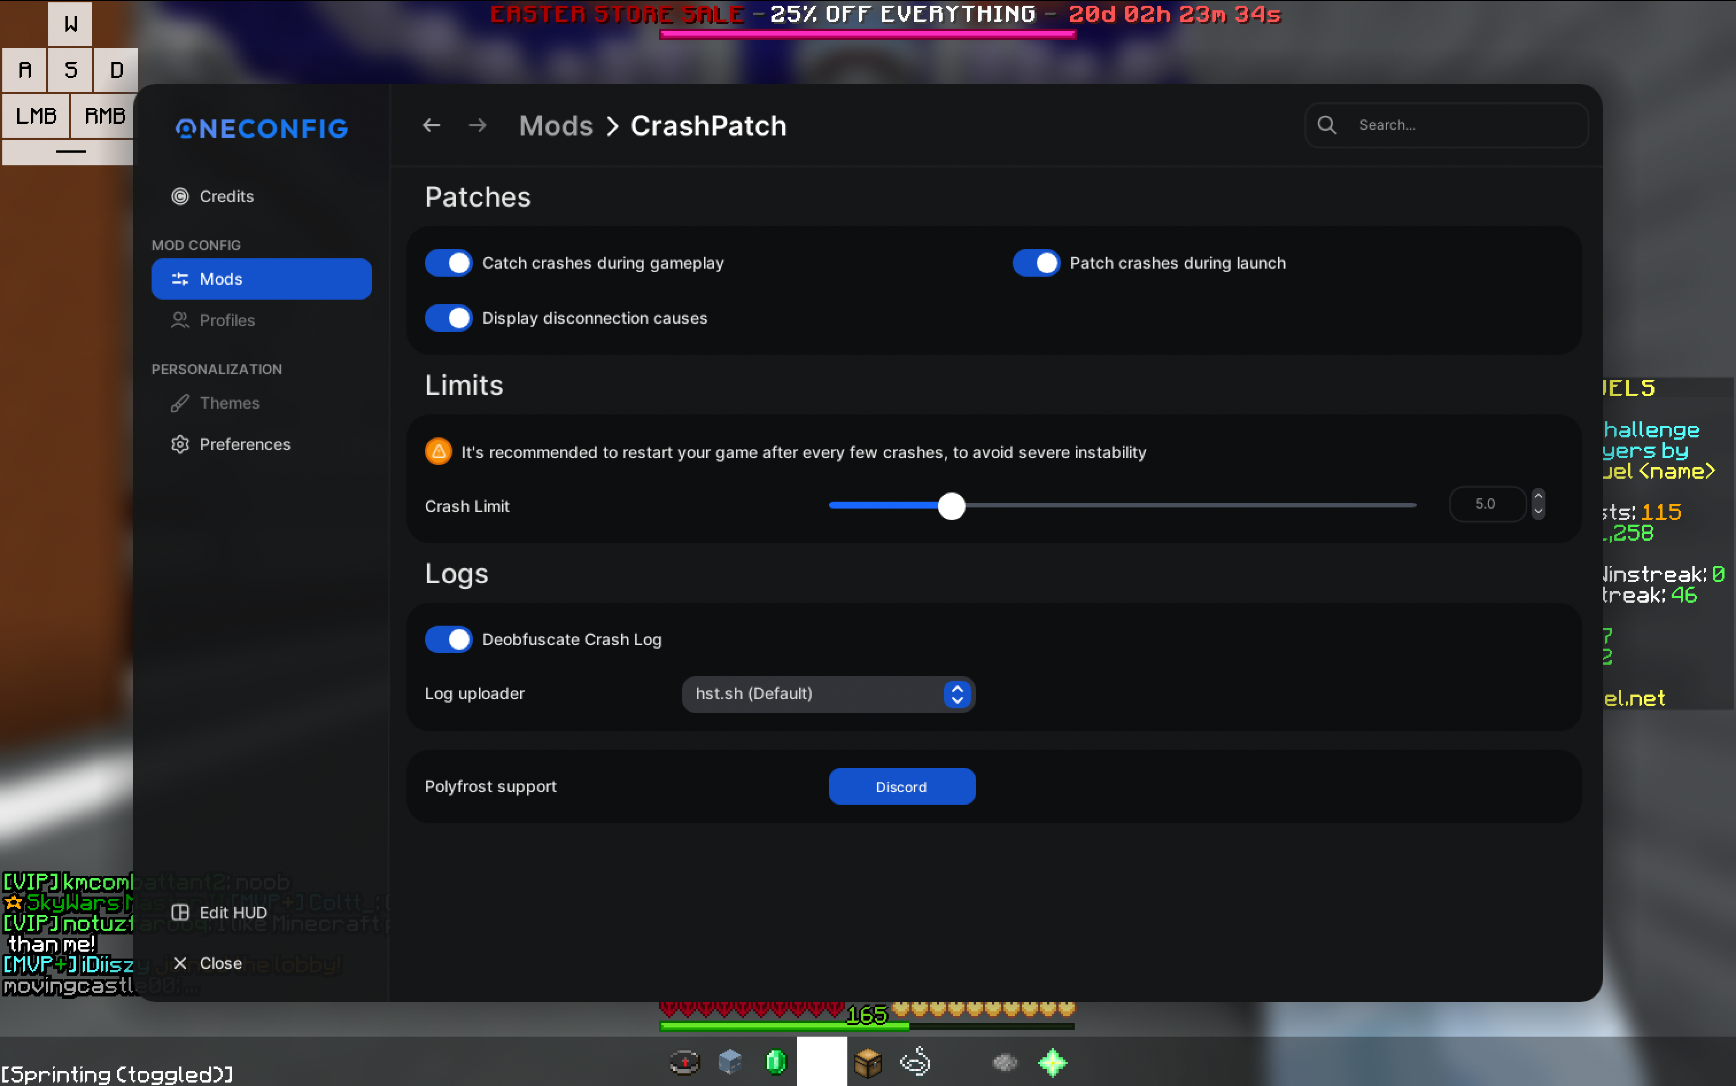Select the compass item in the hotbar

[684, 1061]
